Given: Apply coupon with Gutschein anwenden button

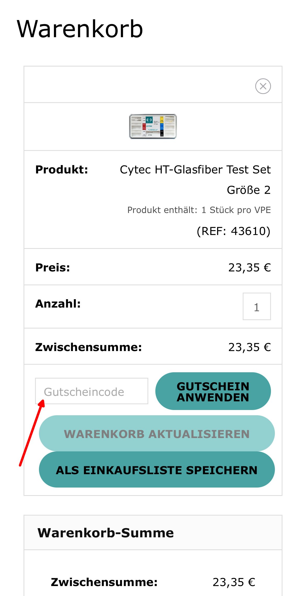Looking at the screenshot, I should pyautogui.click(x=213, y=391).
